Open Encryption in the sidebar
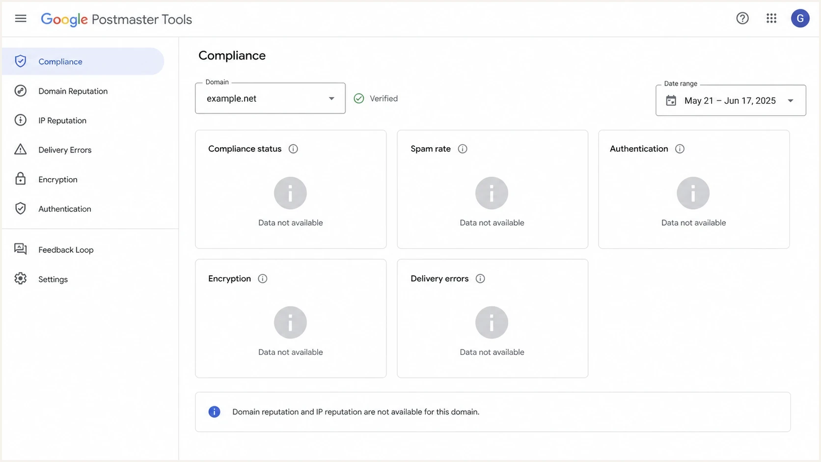 point(83,179)
